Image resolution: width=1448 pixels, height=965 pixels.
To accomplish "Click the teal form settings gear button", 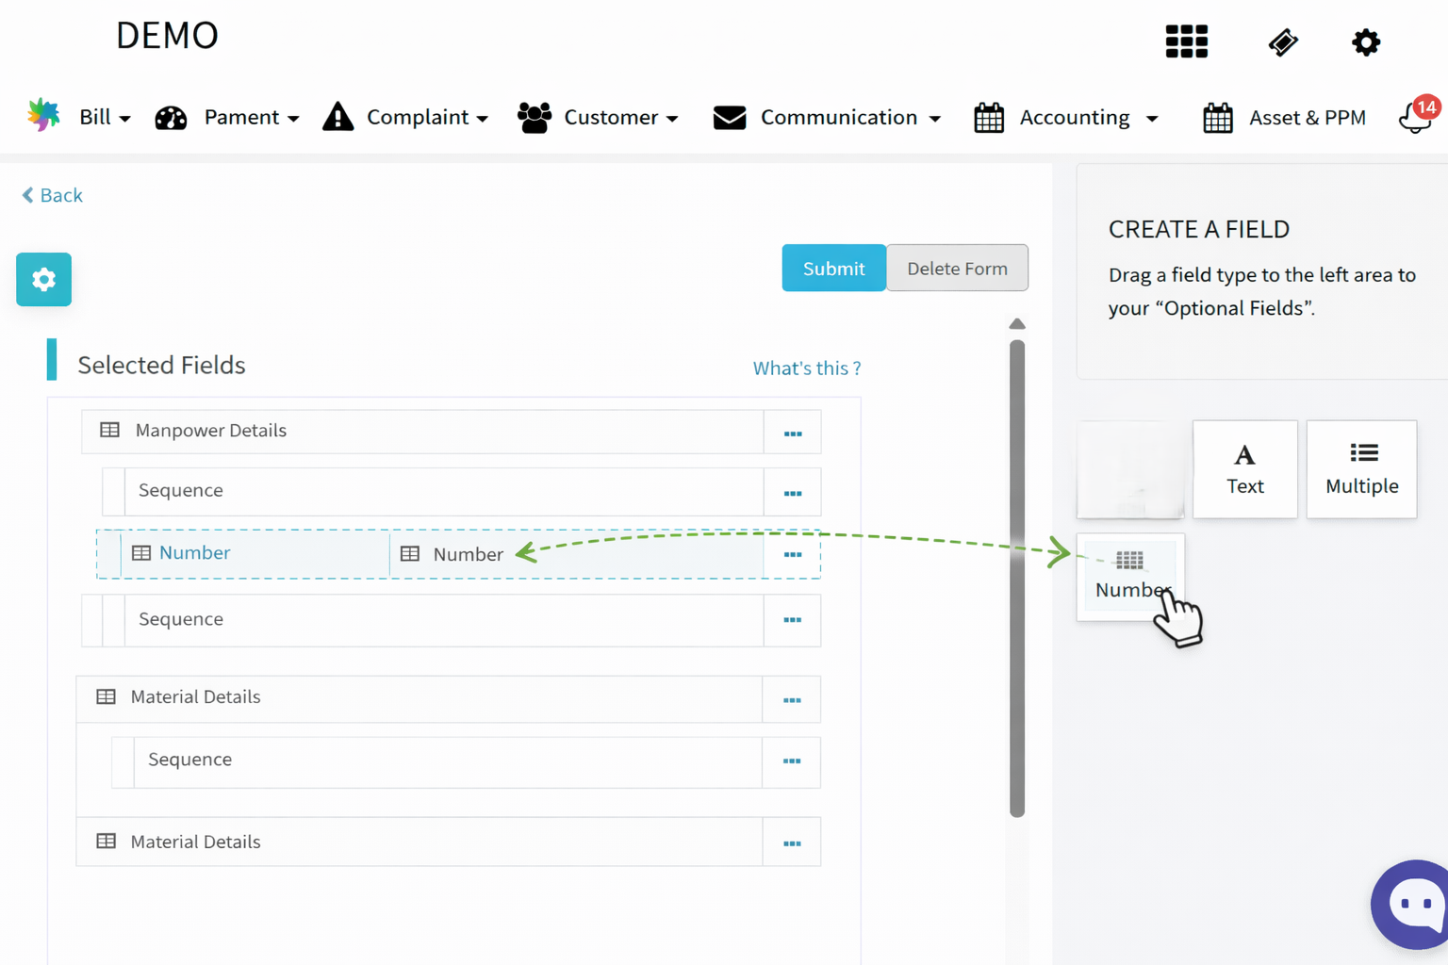I will (x=43, y=280).
